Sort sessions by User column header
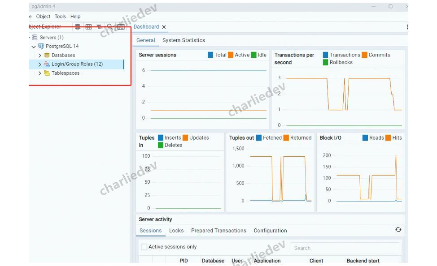Image resolution: width=437 pixels, height=266 pixels. 237,261
